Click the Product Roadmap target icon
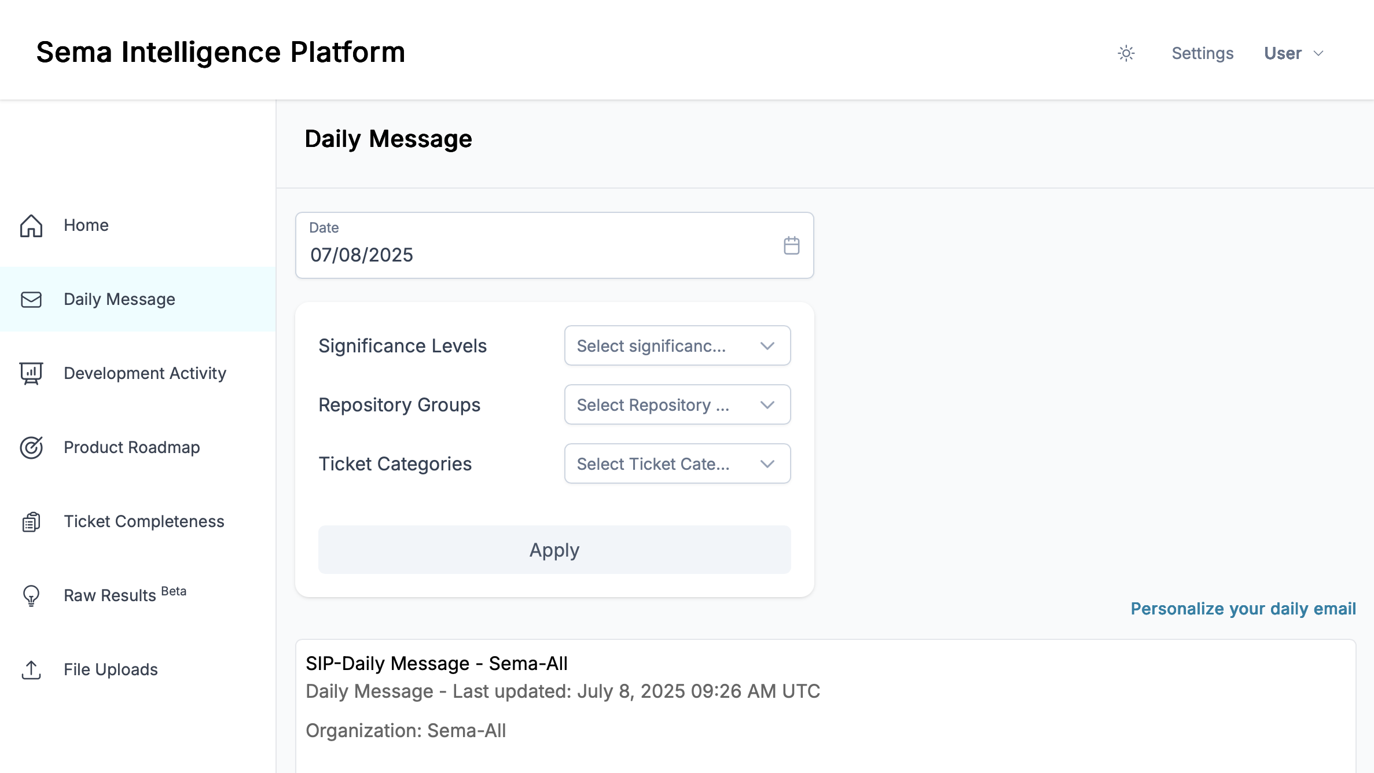Screen dimensions: 1374x773 click(31, 448)
